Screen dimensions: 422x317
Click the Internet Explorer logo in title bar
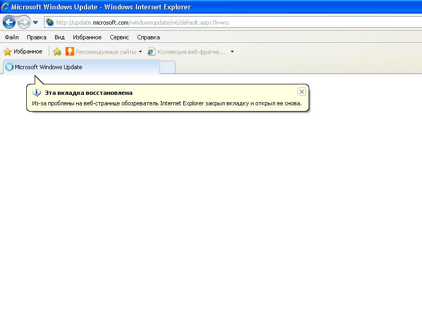click(5, 6)
